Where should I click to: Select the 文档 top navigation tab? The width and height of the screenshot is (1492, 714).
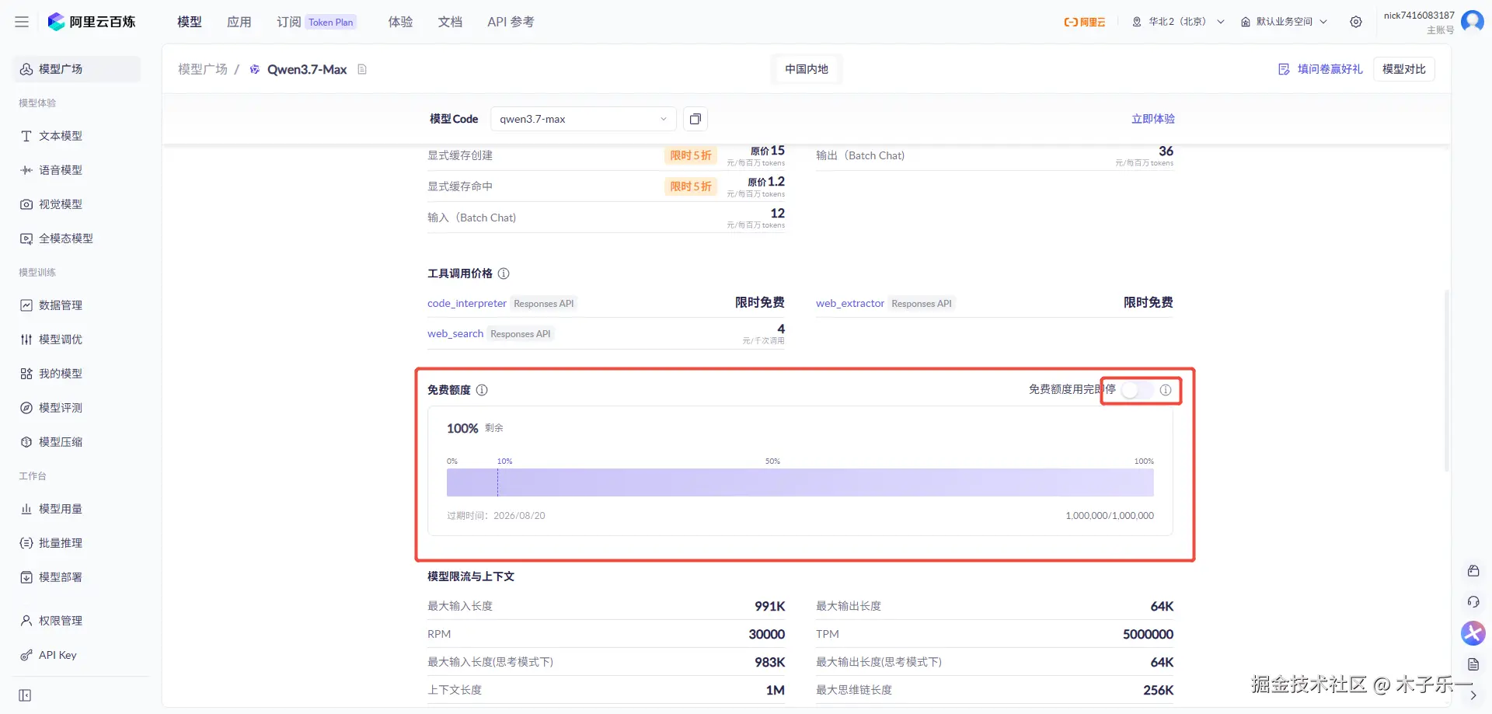(x=451, y=22)
